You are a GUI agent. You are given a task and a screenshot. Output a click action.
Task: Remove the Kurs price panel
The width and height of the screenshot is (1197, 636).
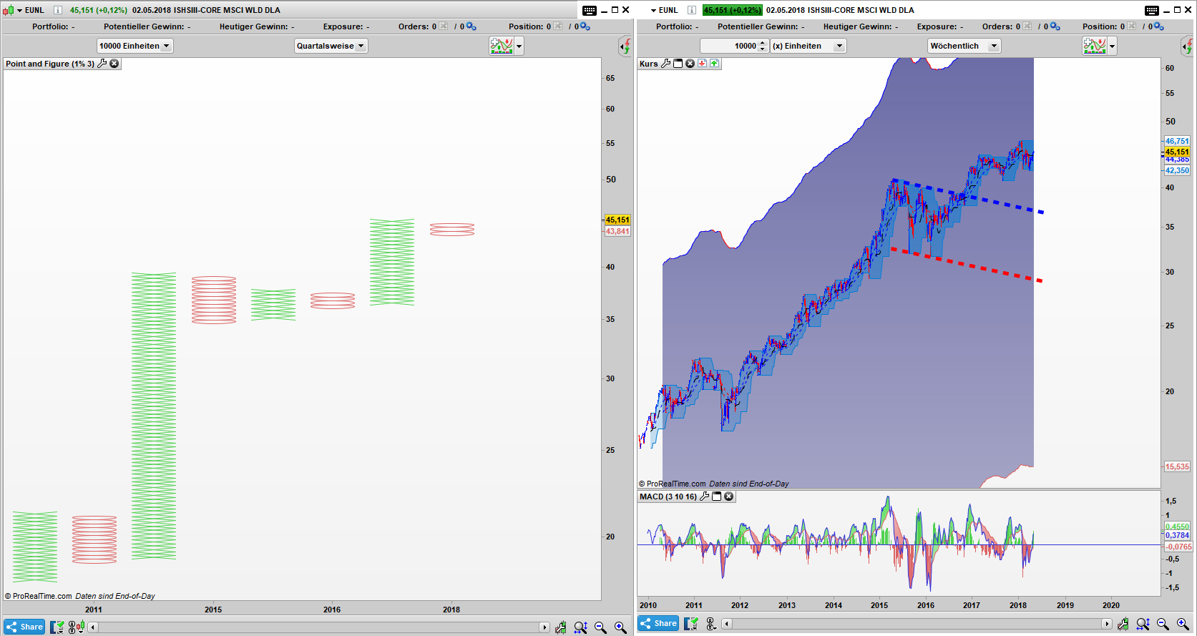tap(690, 64)
